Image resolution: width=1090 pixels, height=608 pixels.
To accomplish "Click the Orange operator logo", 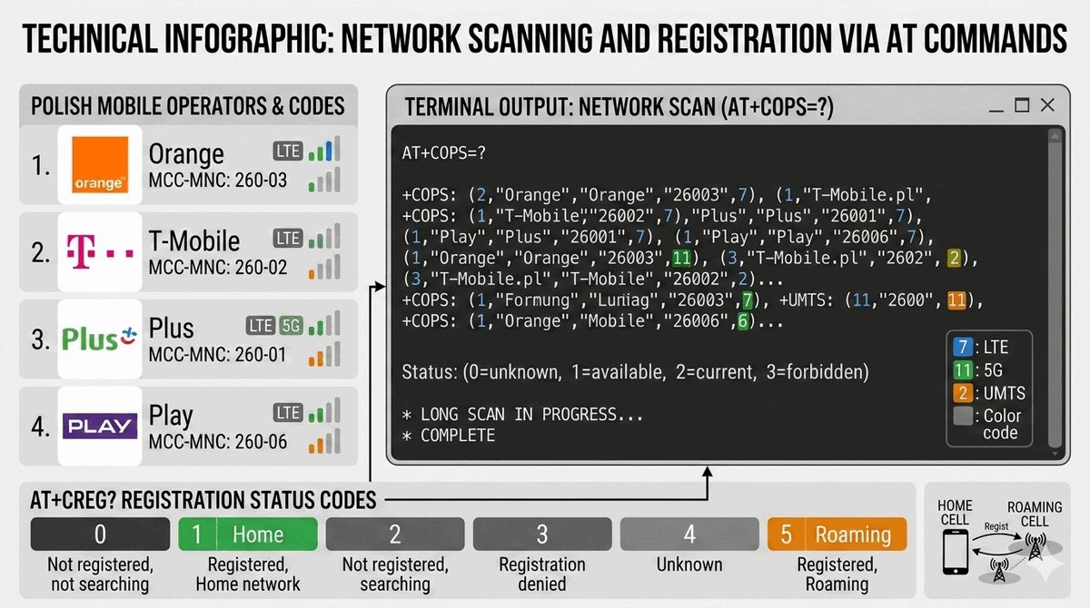I will 100,165.
